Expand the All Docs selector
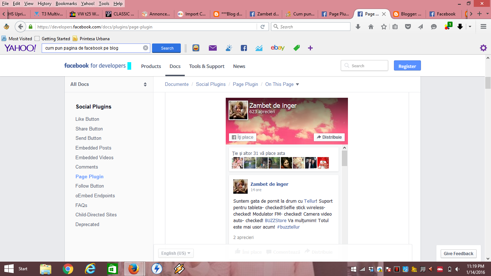This screenshot has width=491, height=276. [x=109, y=84]
